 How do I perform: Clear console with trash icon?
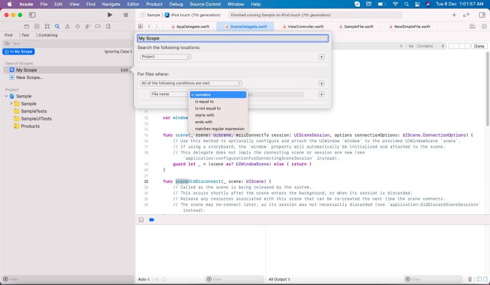pos(470,279)
